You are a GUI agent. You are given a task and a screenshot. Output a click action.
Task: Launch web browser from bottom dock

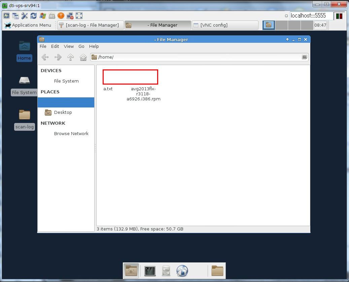point(182,271)
